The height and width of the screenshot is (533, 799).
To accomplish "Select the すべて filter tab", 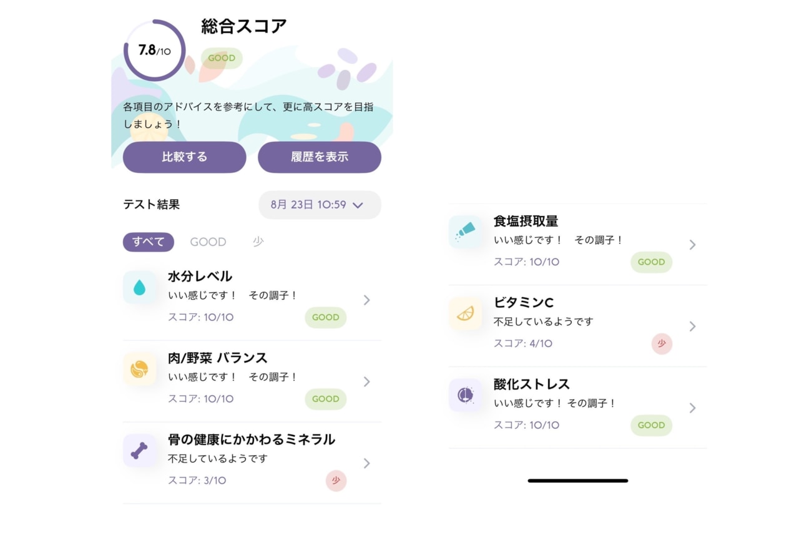I will point(148,242).
